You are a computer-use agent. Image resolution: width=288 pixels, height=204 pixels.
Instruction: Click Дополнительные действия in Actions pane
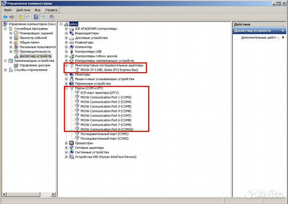click(x=260, y=38)
